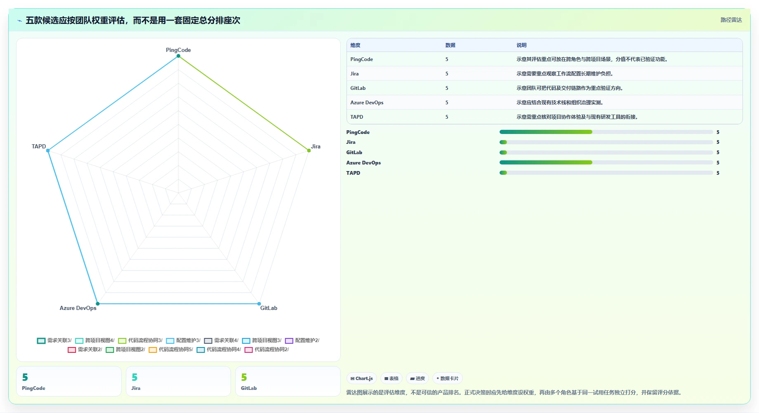Image resolution: width=759 pixels, height=413 pixels.
Task: Click the Azure DevOps progress bar
Action: 606,162
